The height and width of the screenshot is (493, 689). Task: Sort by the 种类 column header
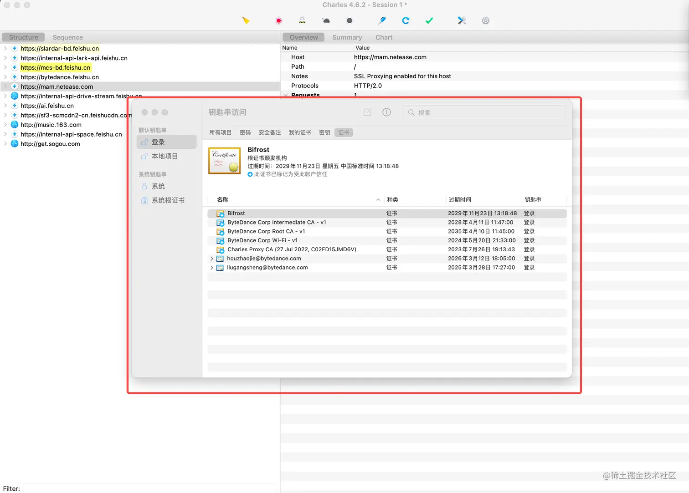coord(415,200)
